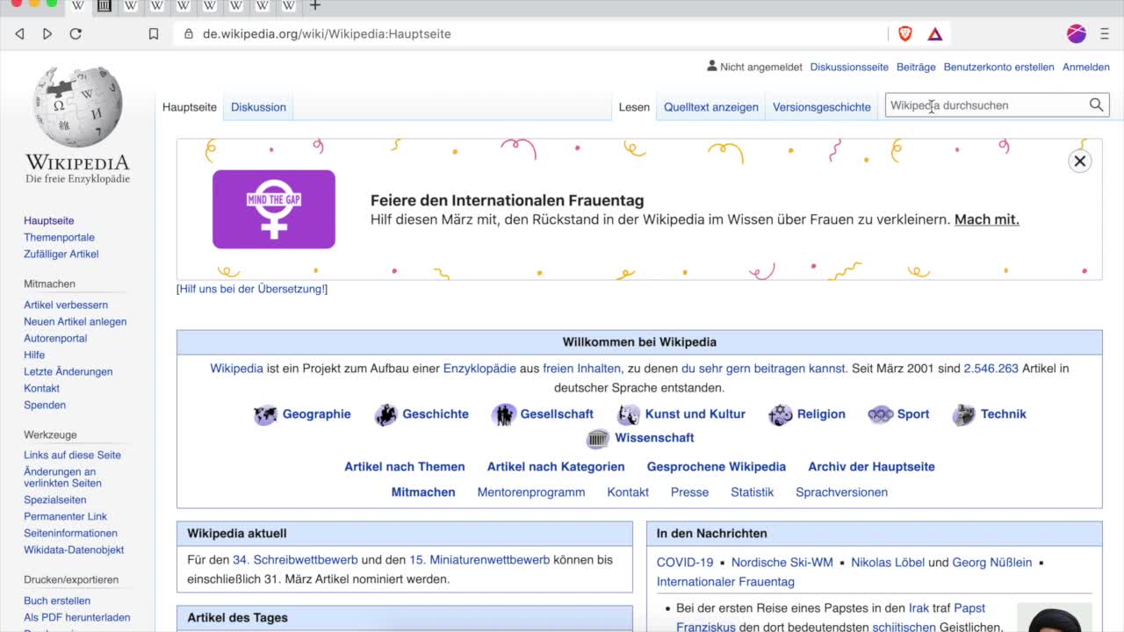This screenshot has height=632, width=1124.
Task: Open the Brave Shields lion icon
Action: [x=905, y=34]
